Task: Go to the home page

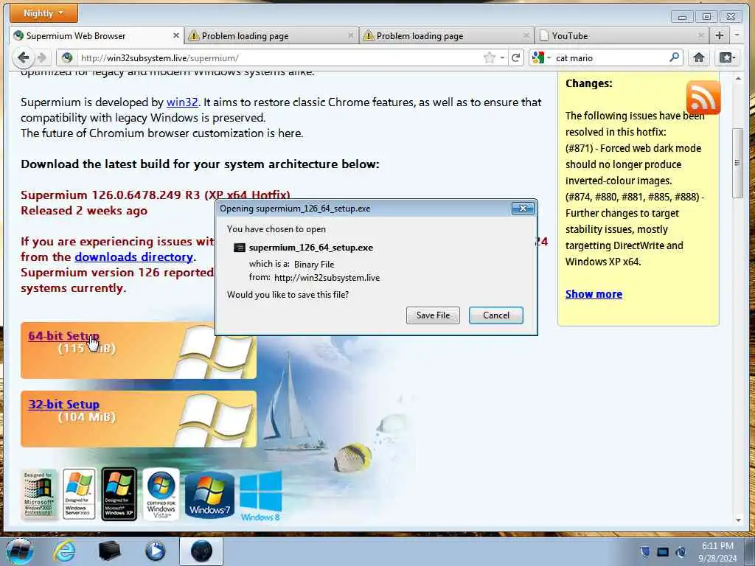Action: tap(699, 57)
